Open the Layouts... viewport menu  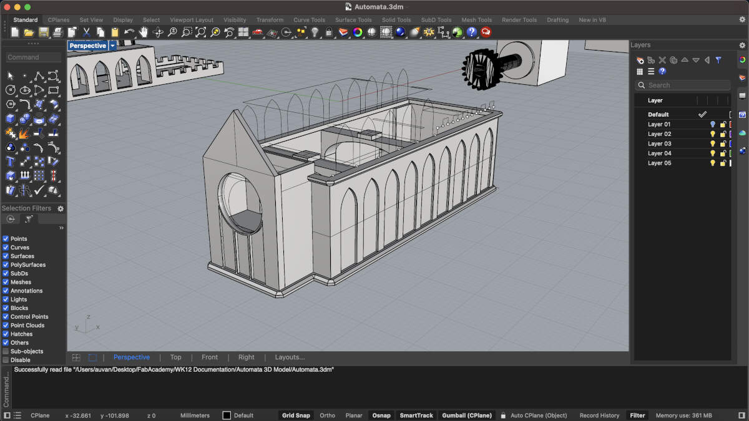(x=290, y=357)
